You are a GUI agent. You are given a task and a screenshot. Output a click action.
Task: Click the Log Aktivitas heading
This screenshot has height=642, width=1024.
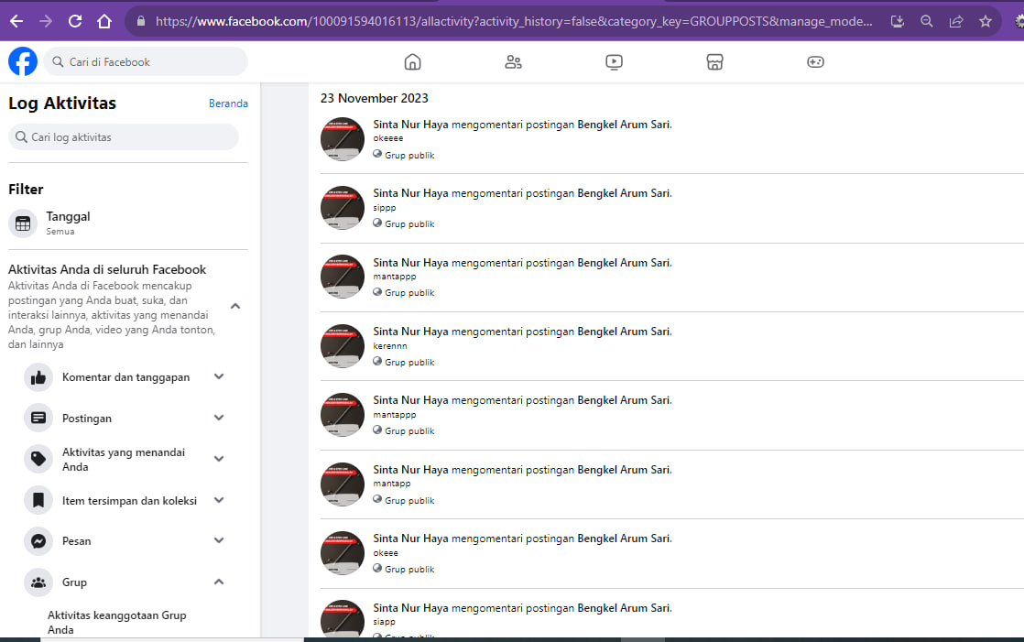pos(62,103)
